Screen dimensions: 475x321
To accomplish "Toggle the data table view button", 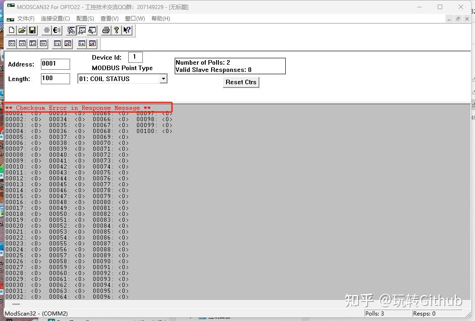I will pos(81,30).
